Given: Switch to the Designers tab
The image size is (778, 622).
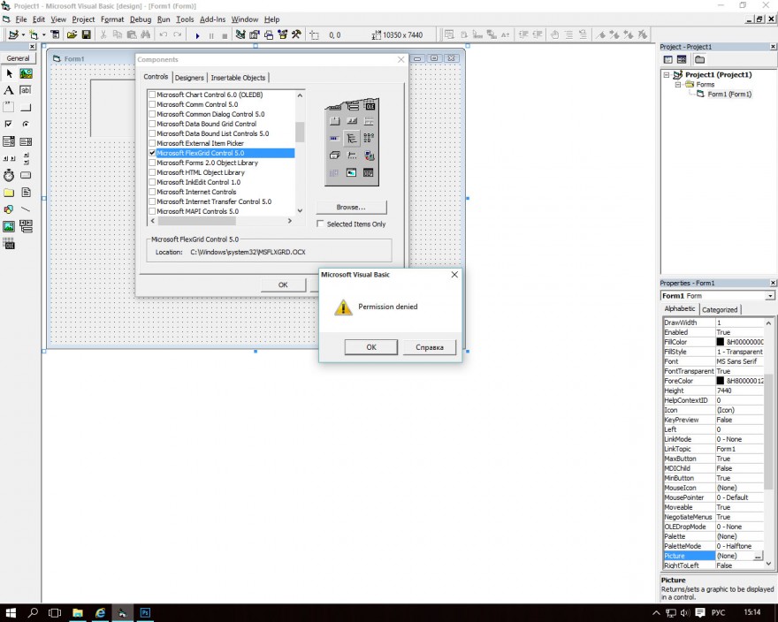Looking at the screenshot, I should [x=189, y=78].
